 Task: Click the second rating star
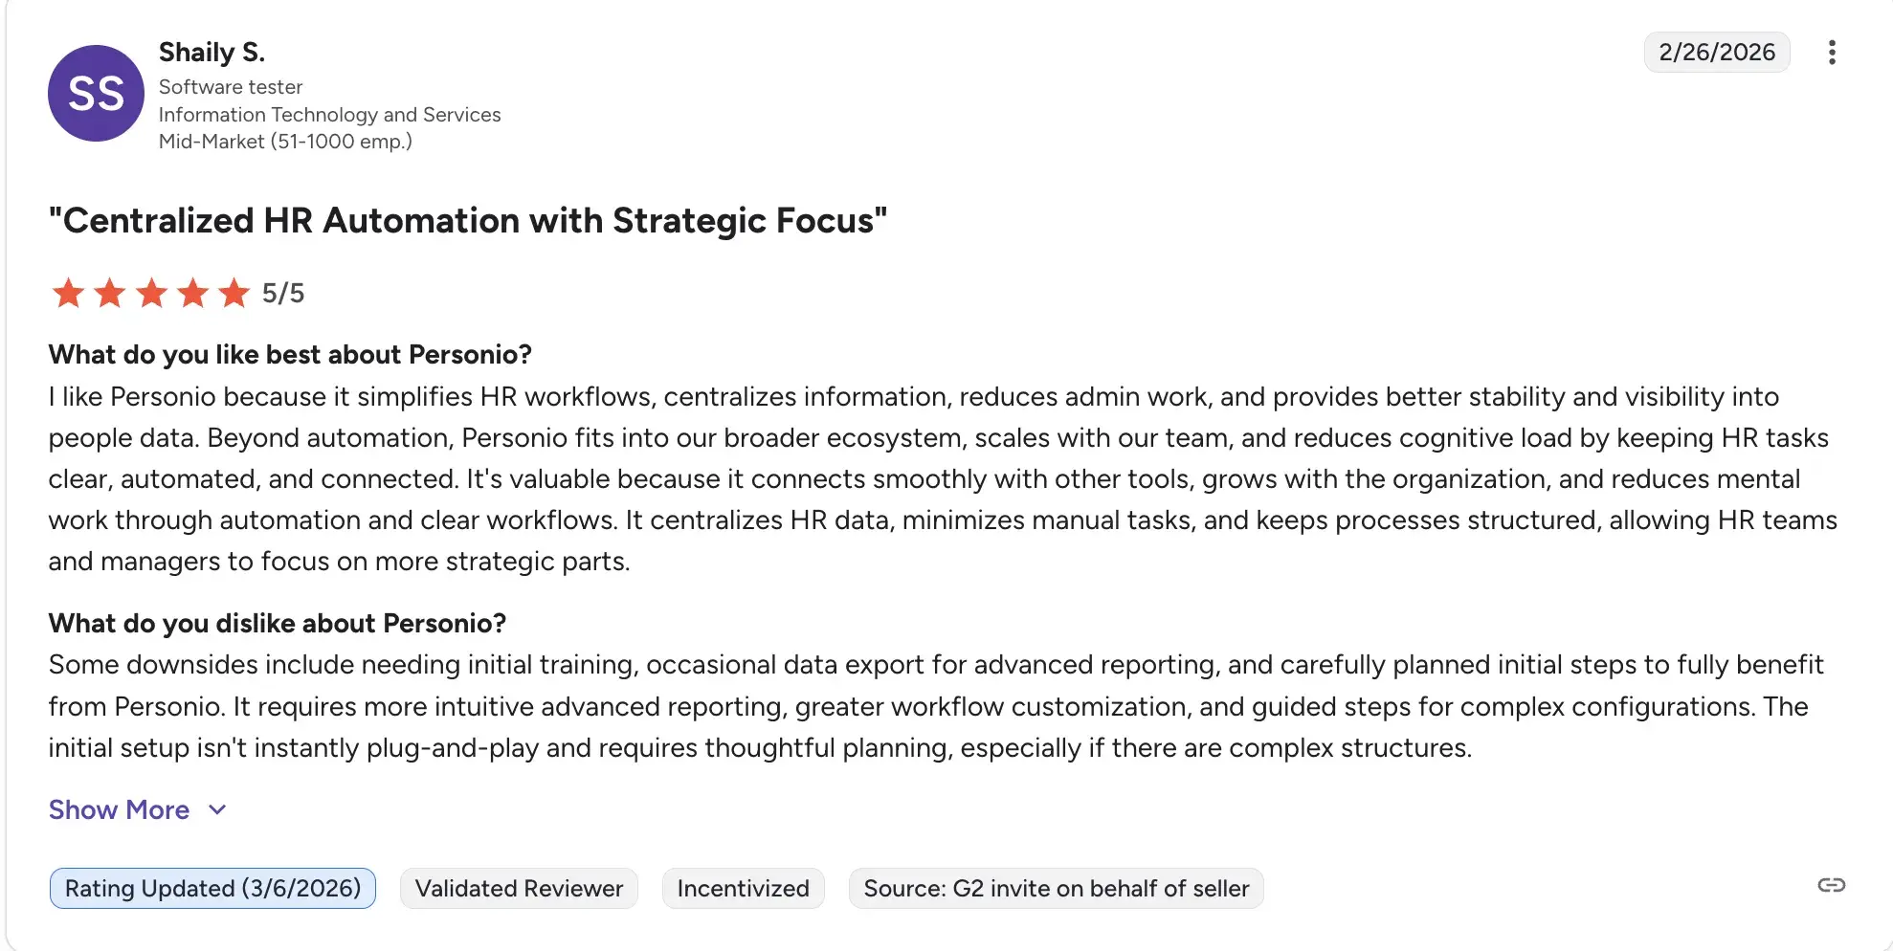[x=110, y=293]
